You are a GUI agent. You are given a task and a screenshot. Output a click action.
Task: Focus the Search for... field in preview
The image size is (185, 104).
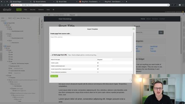[147, 32]
